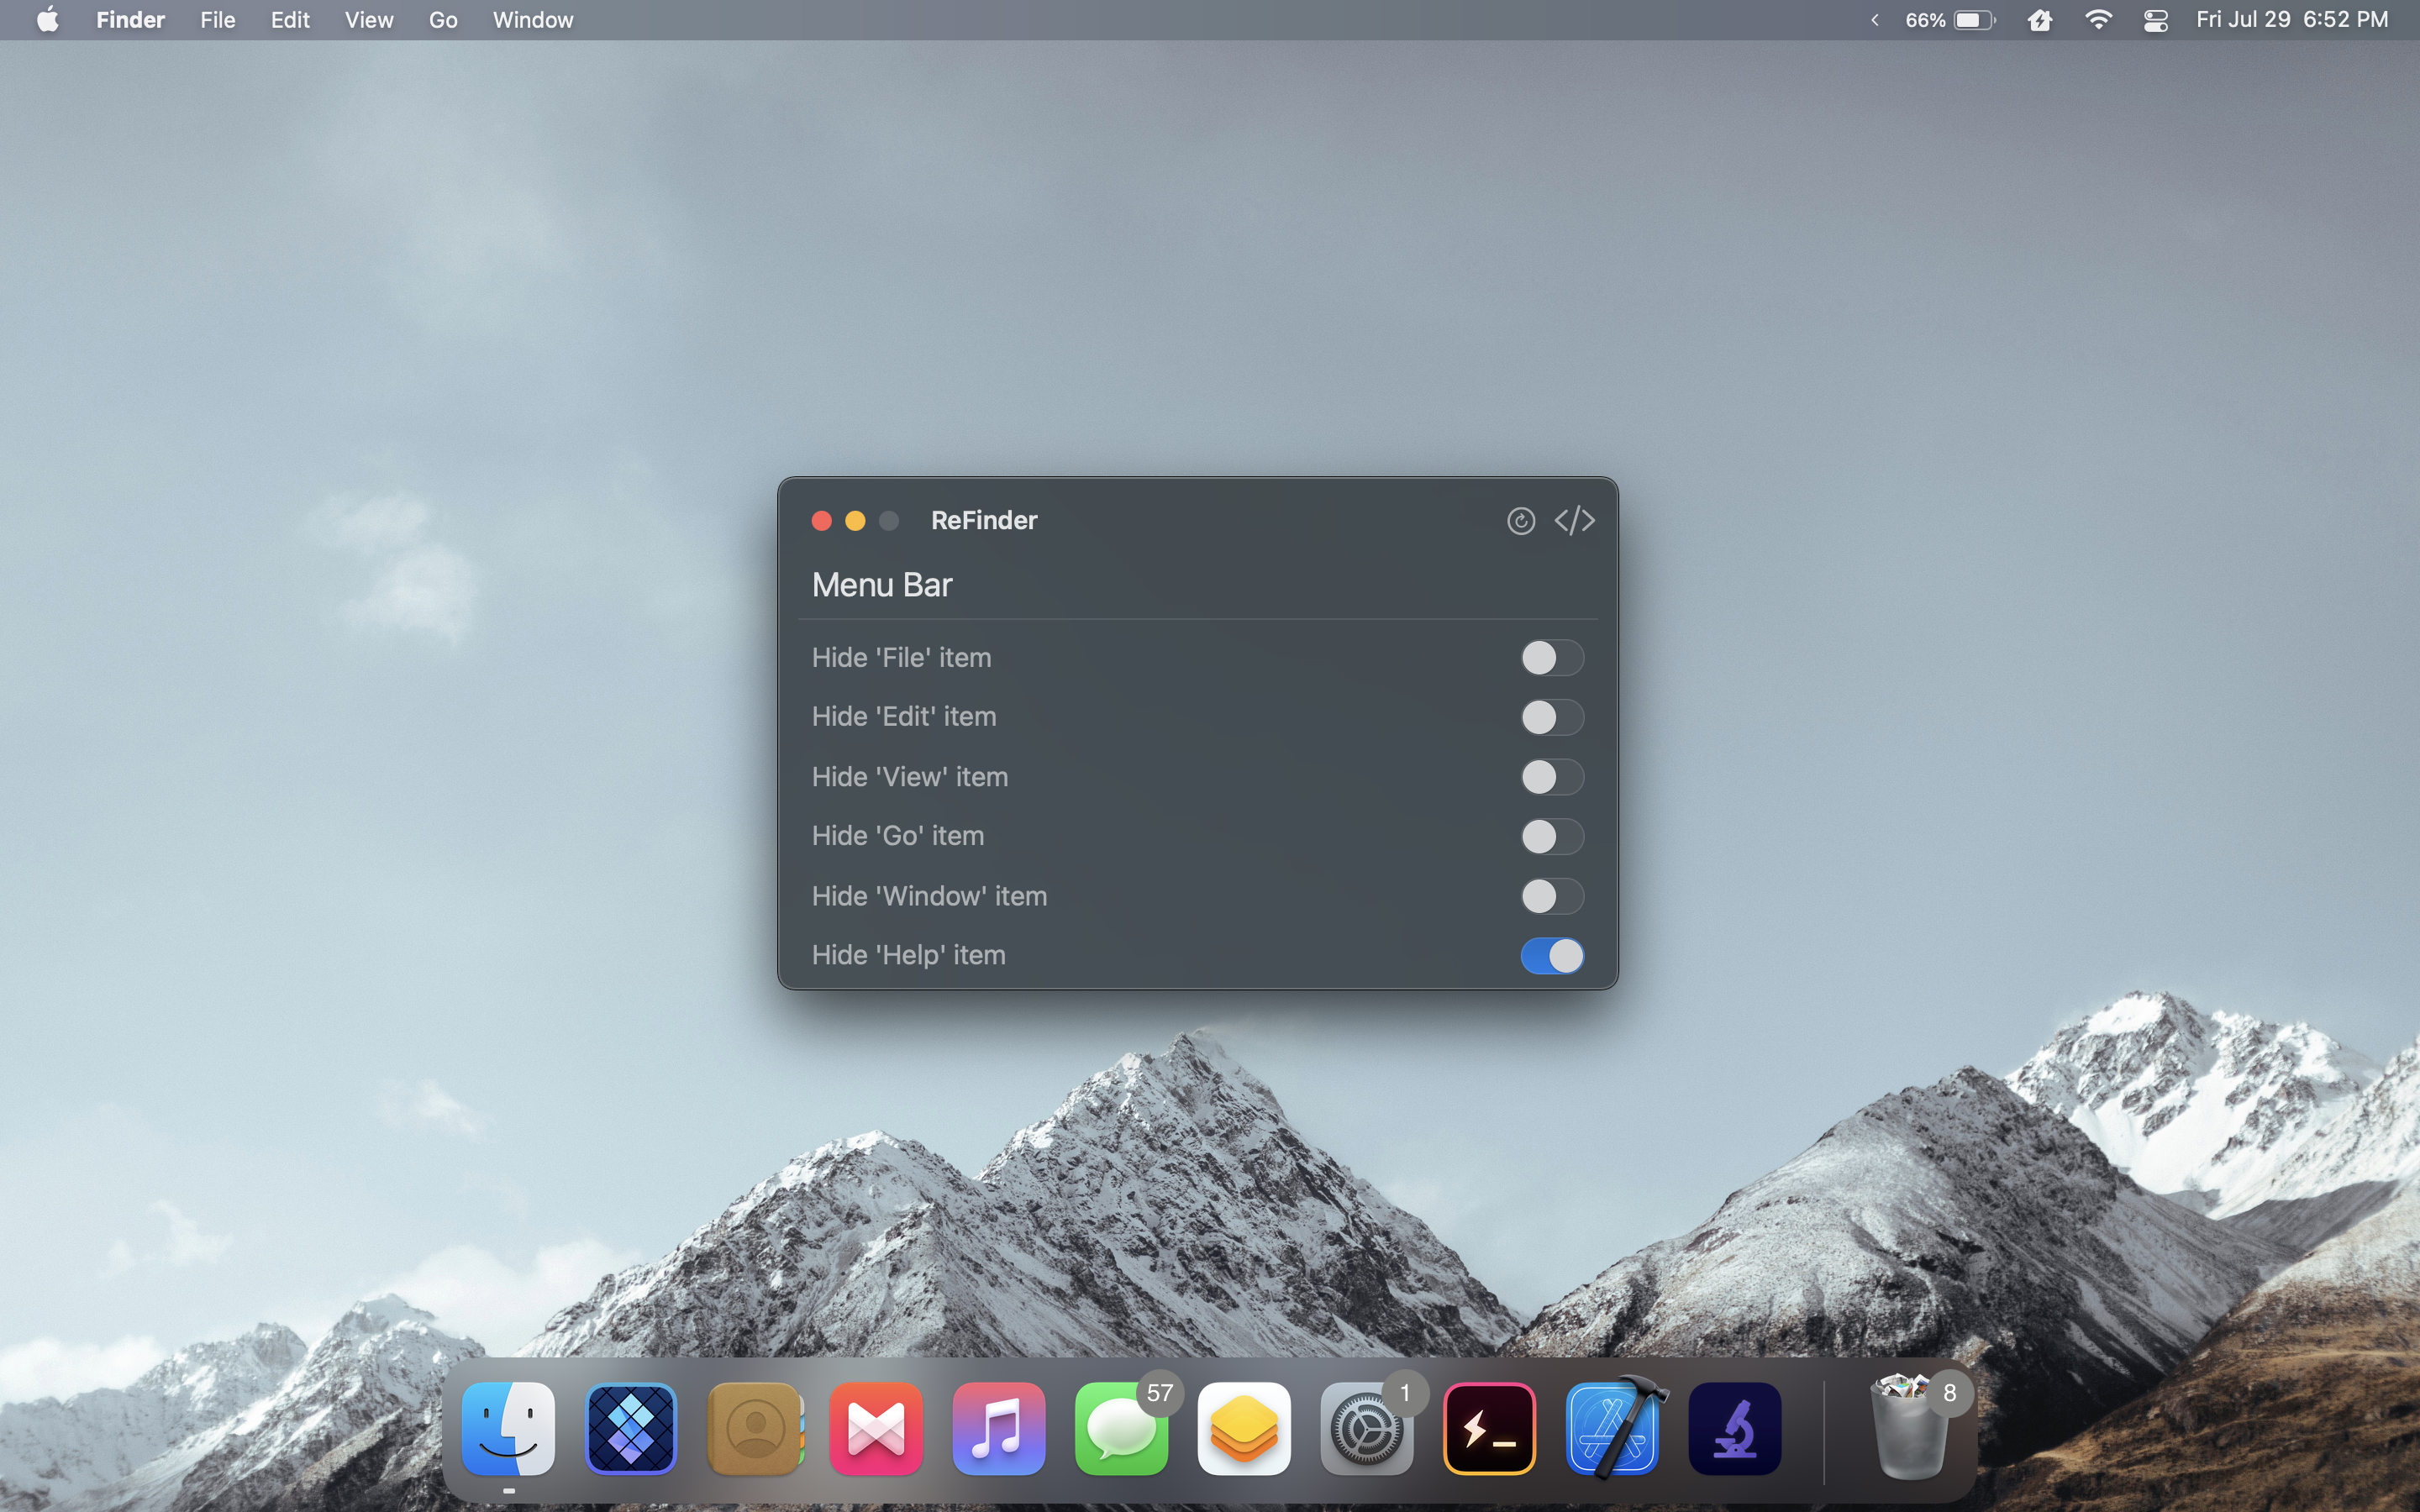Click the 66% battery percentage text
This screenshot has height=1512, width=2420.
point(1925,20)
